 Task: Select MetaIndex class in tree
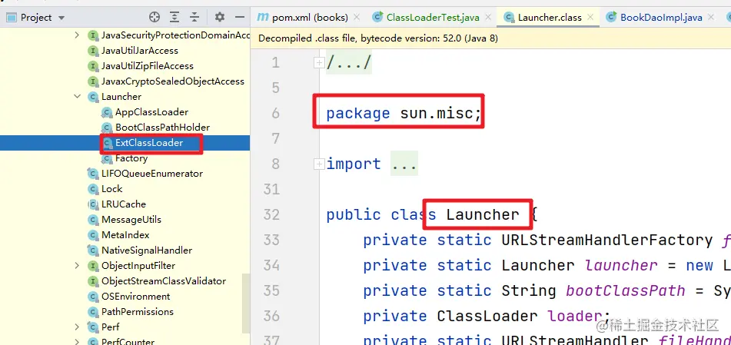tap(125, 235)
